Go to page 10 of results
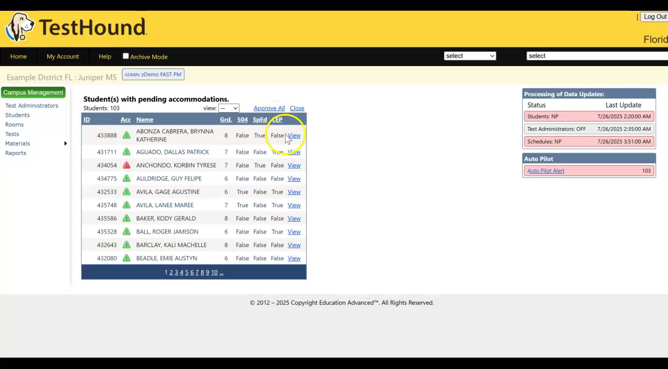Screen dimensions: 668x369 click(214, 272)
